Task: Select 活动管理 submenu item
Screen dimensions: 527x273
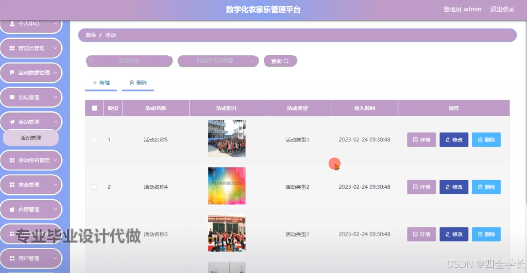Action: pyautogui.click(x=31, y=138)
